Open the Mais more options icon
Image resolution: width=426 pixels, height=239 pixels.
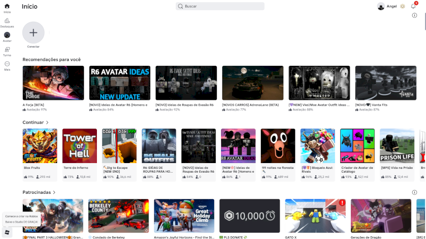coord(7,64)
